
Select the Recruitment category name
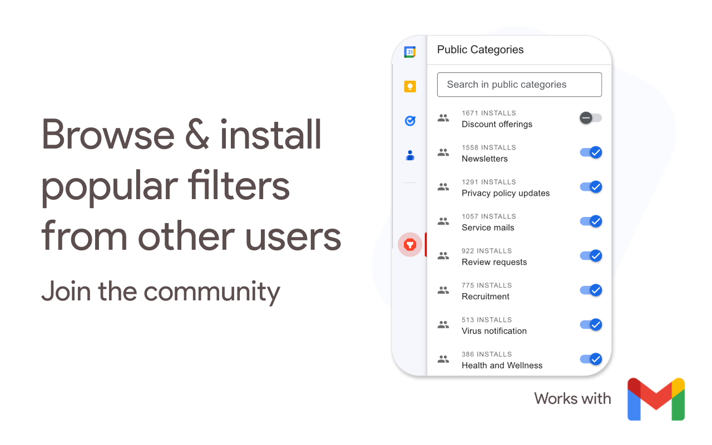[x=486, y=296]
